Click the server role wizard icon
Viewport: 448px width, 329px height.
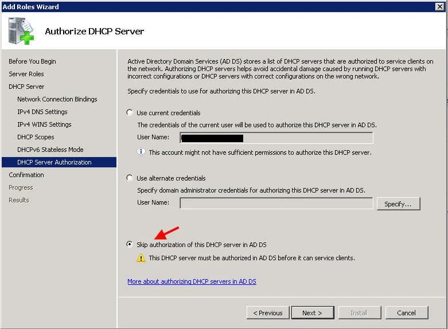pyautogui.click(x=21, y=31)
